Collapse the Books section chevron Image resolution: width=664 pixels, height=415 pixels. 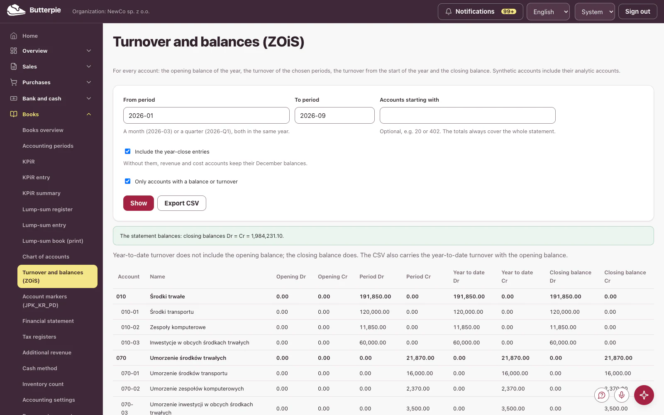click(x=89, y=114)
